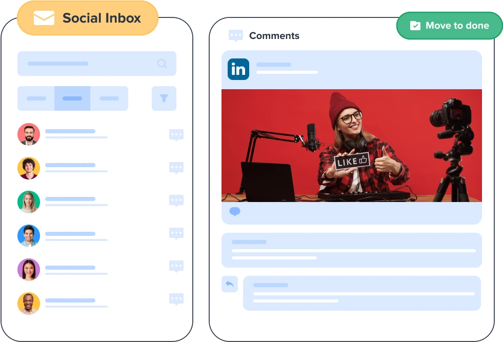Open the chat bubble on the first conversation
The height and width of the screenshot is (342, 503).
point(176,135)
